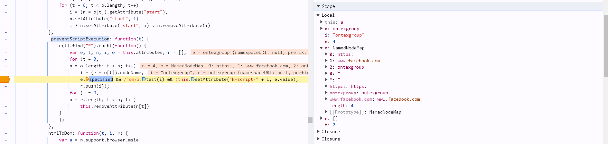Expand the 'e: ontexgroup' variable

click(321, 29)
